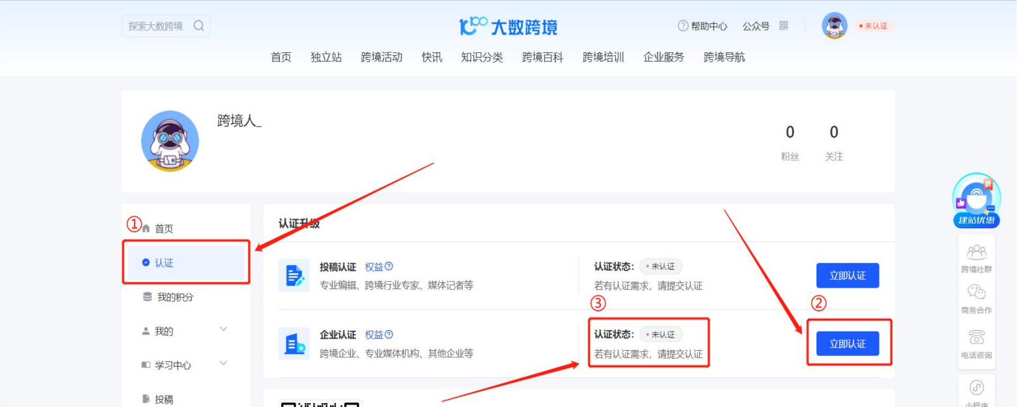Image resolution: width=1024 pixels, height=407 pixels.
Task: Click the 认证升级 section heading
Action: [299, 223]
